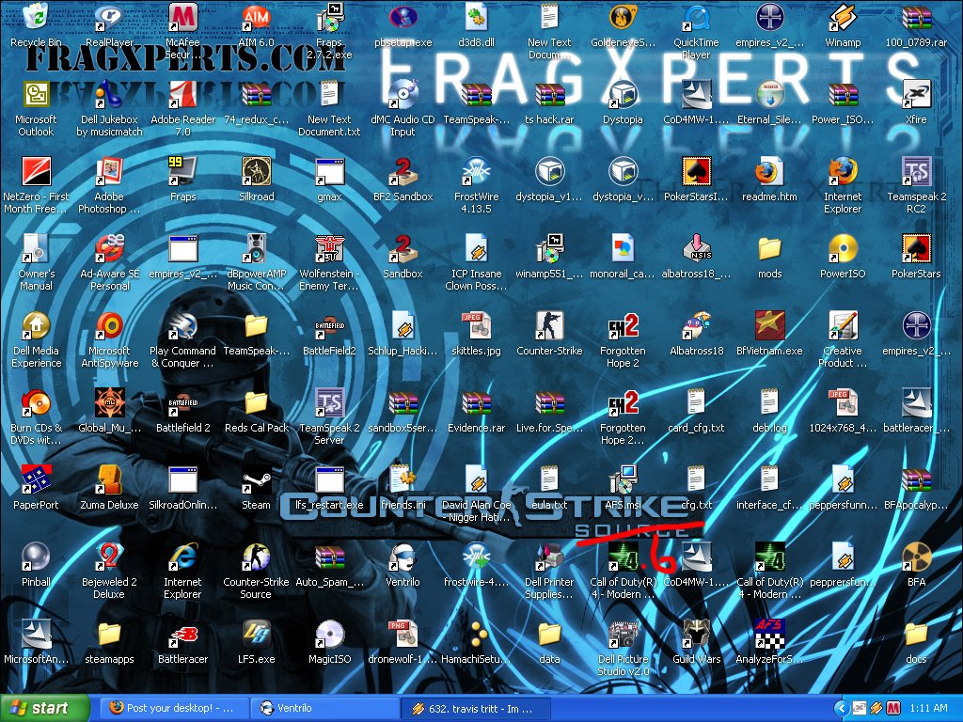Image resolution: width=963 pixels, height=722 pixels.
Task: Click the Evidence.rar archive
Action: click(476, 402)
